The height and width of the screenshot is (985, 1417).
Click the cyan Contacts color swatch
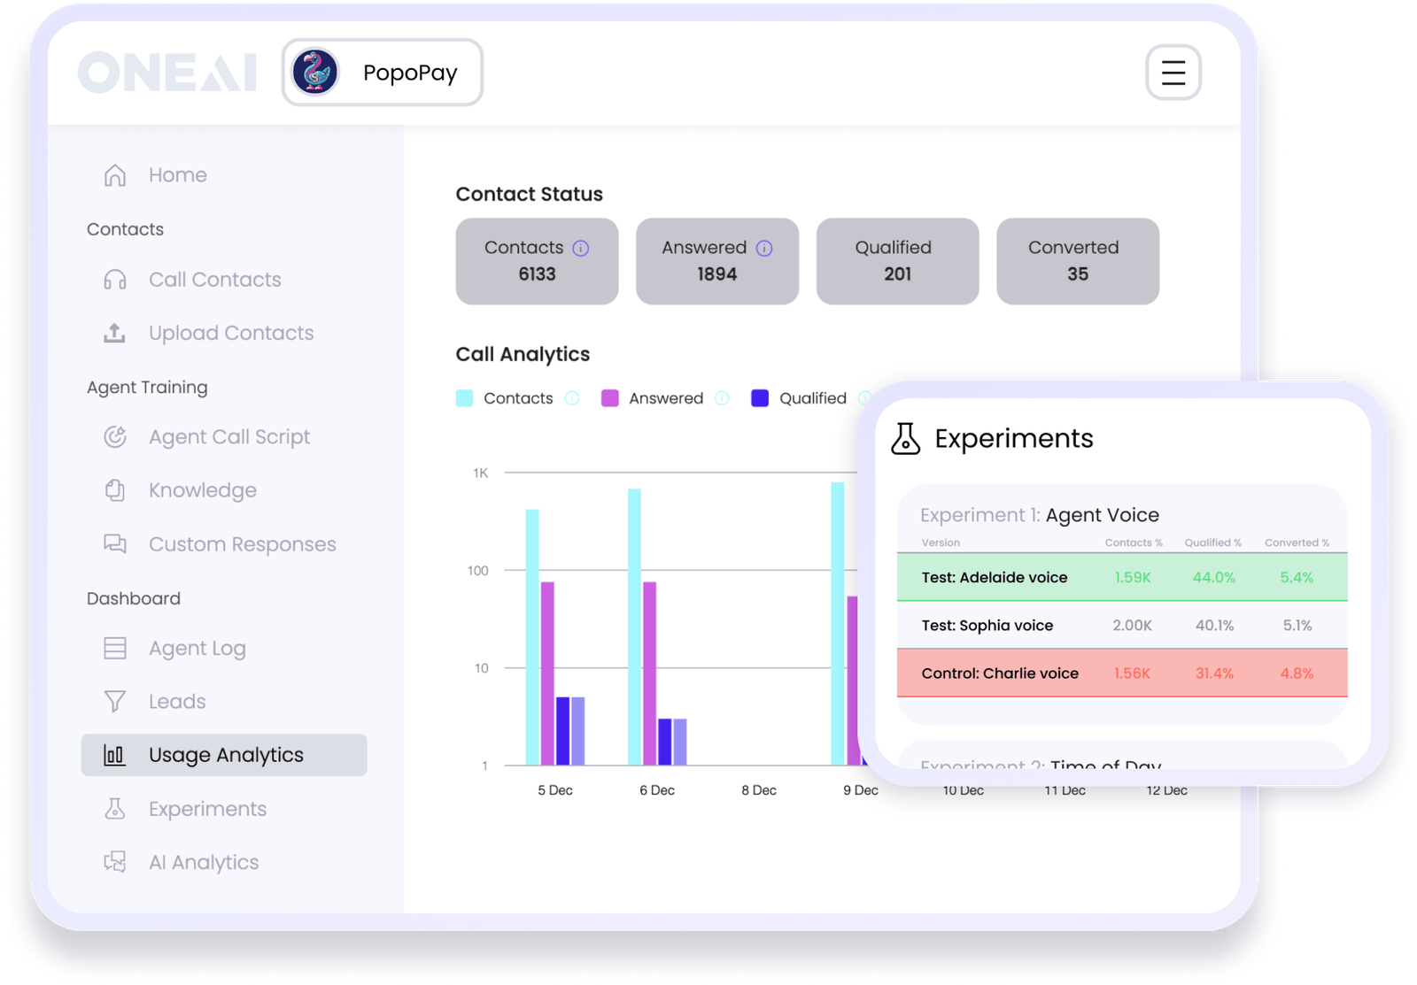464,398
